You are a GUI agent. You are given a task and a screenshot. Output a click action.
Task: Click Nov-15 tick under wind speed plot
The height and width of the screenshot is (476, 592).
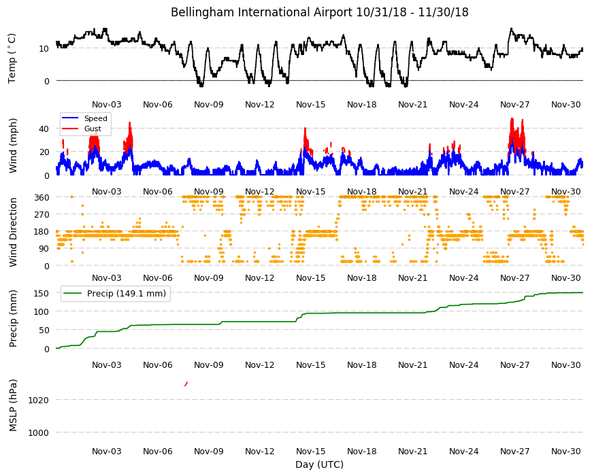point(311,191)
